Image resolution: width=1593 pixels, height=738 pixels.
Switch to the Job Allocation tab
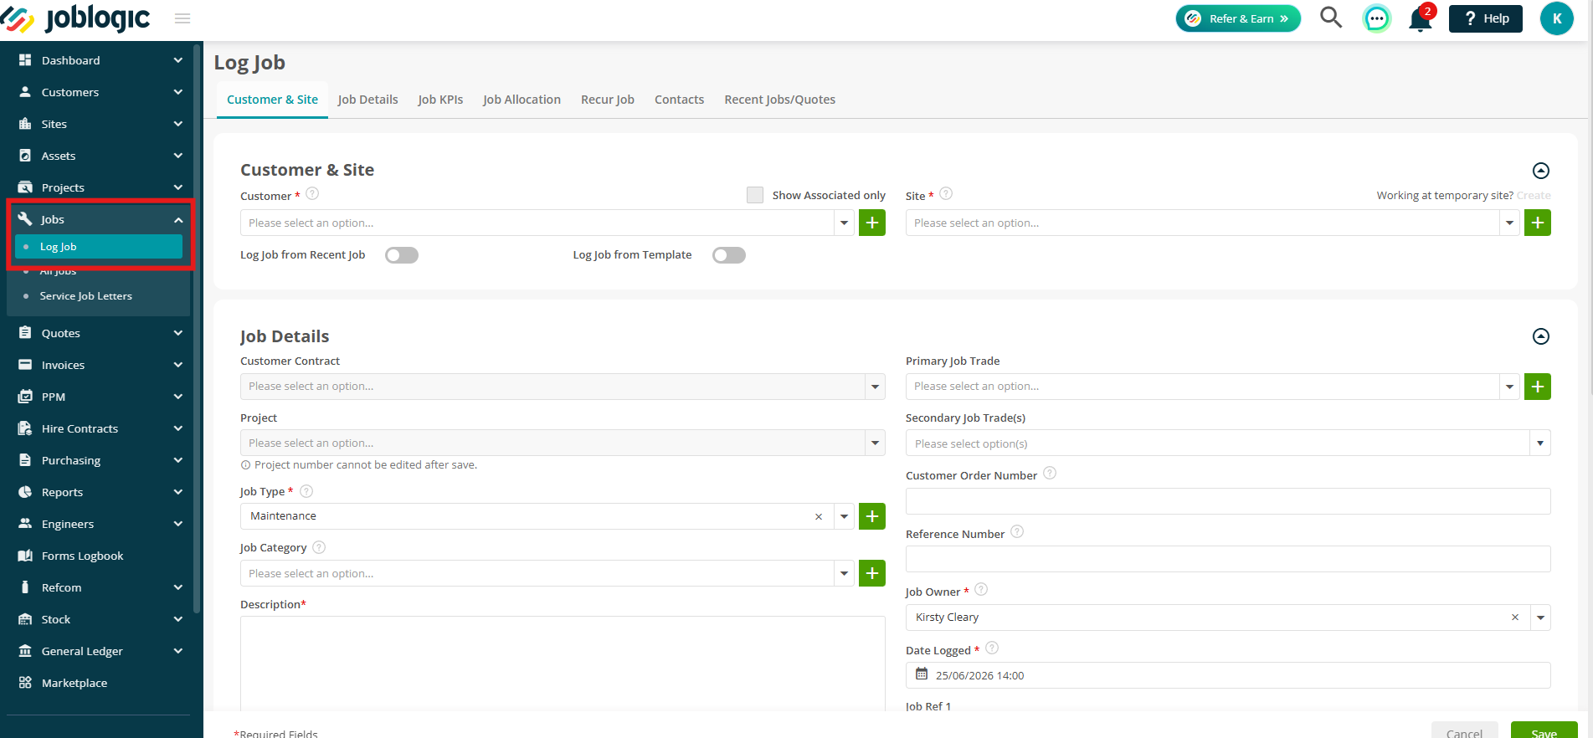tap(522, 100)
